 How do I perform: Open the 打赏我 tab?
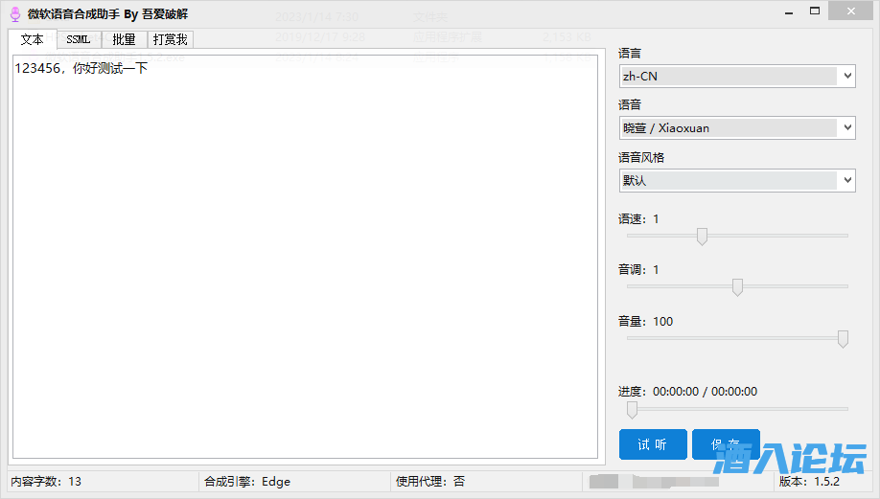pyautogui.click(x=170, y=40)
